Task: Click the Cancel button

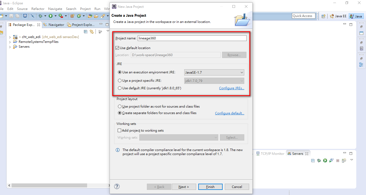Action: (x=237, y=187)
